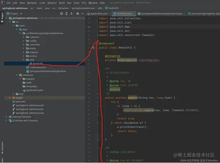
Task: Close the RedisUtil.java tab
Action: (x=134, y=14)
